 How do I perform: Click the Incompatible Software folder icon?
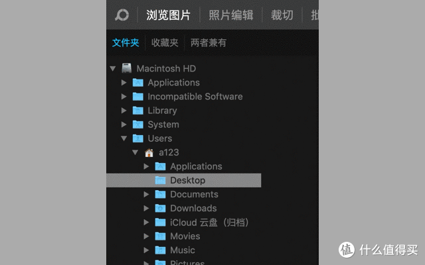pyautogui.click(x=138, y=96)
